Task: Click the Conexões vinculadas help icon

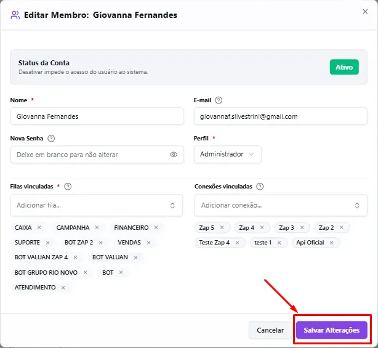Action: pyautogui.click(x=260, y=187)
